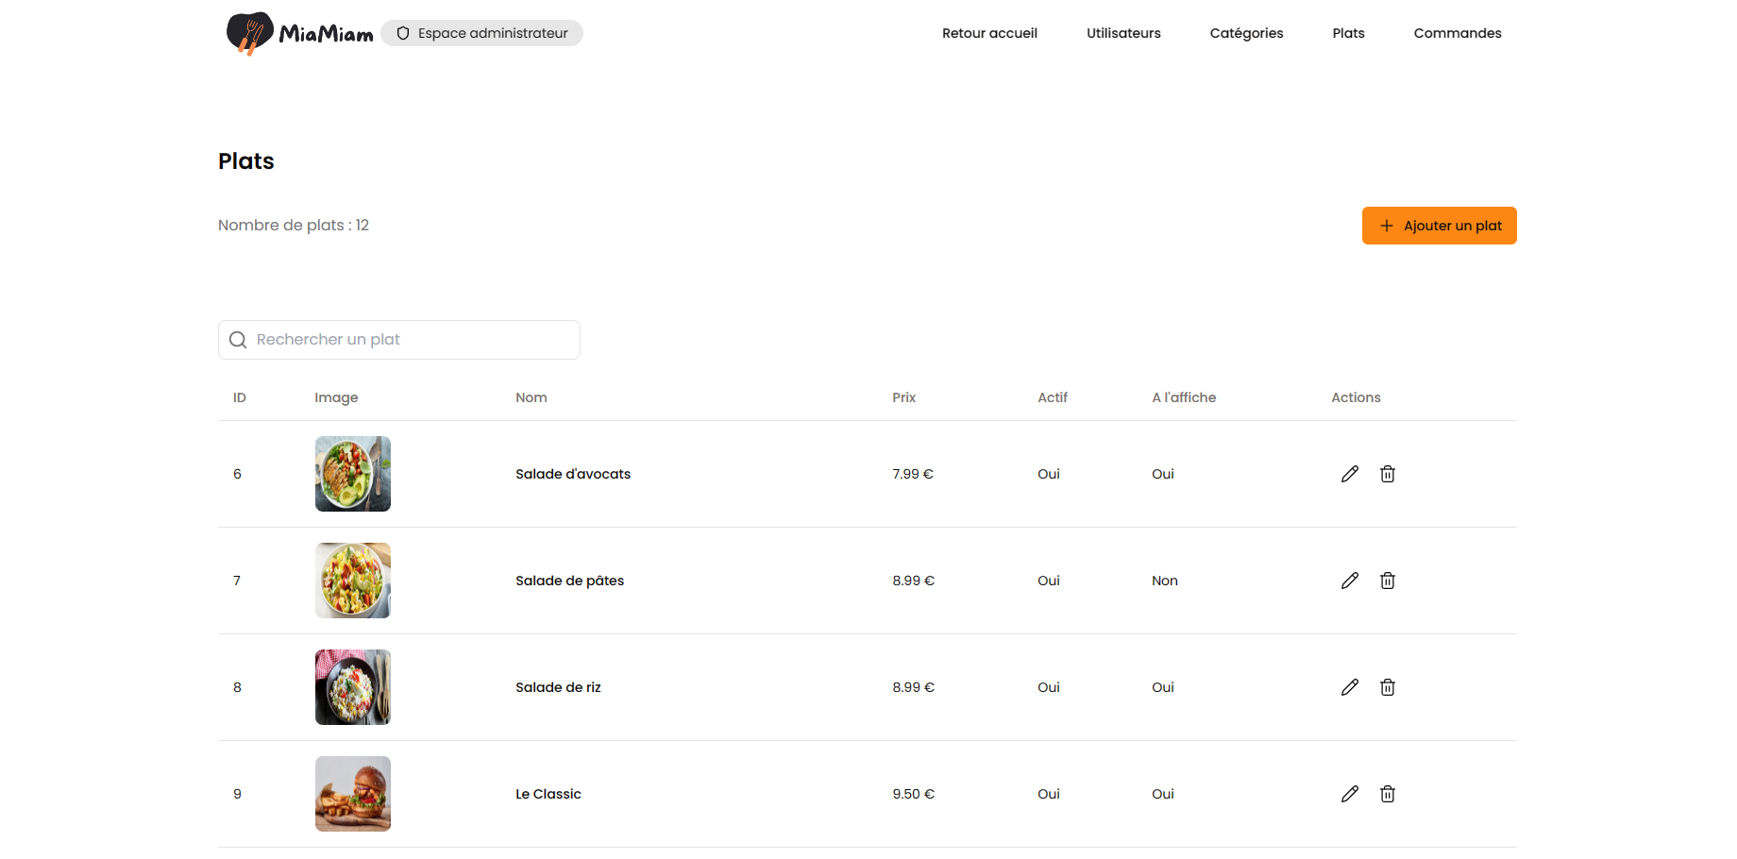Click the price 7.99 €
This screenshot has height=859, width=1737.
[x=913, y=474]
